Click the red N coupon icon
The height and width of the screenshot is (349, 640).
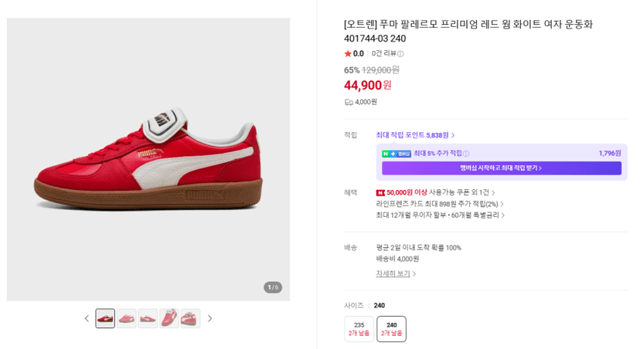(x=380, y=192)
